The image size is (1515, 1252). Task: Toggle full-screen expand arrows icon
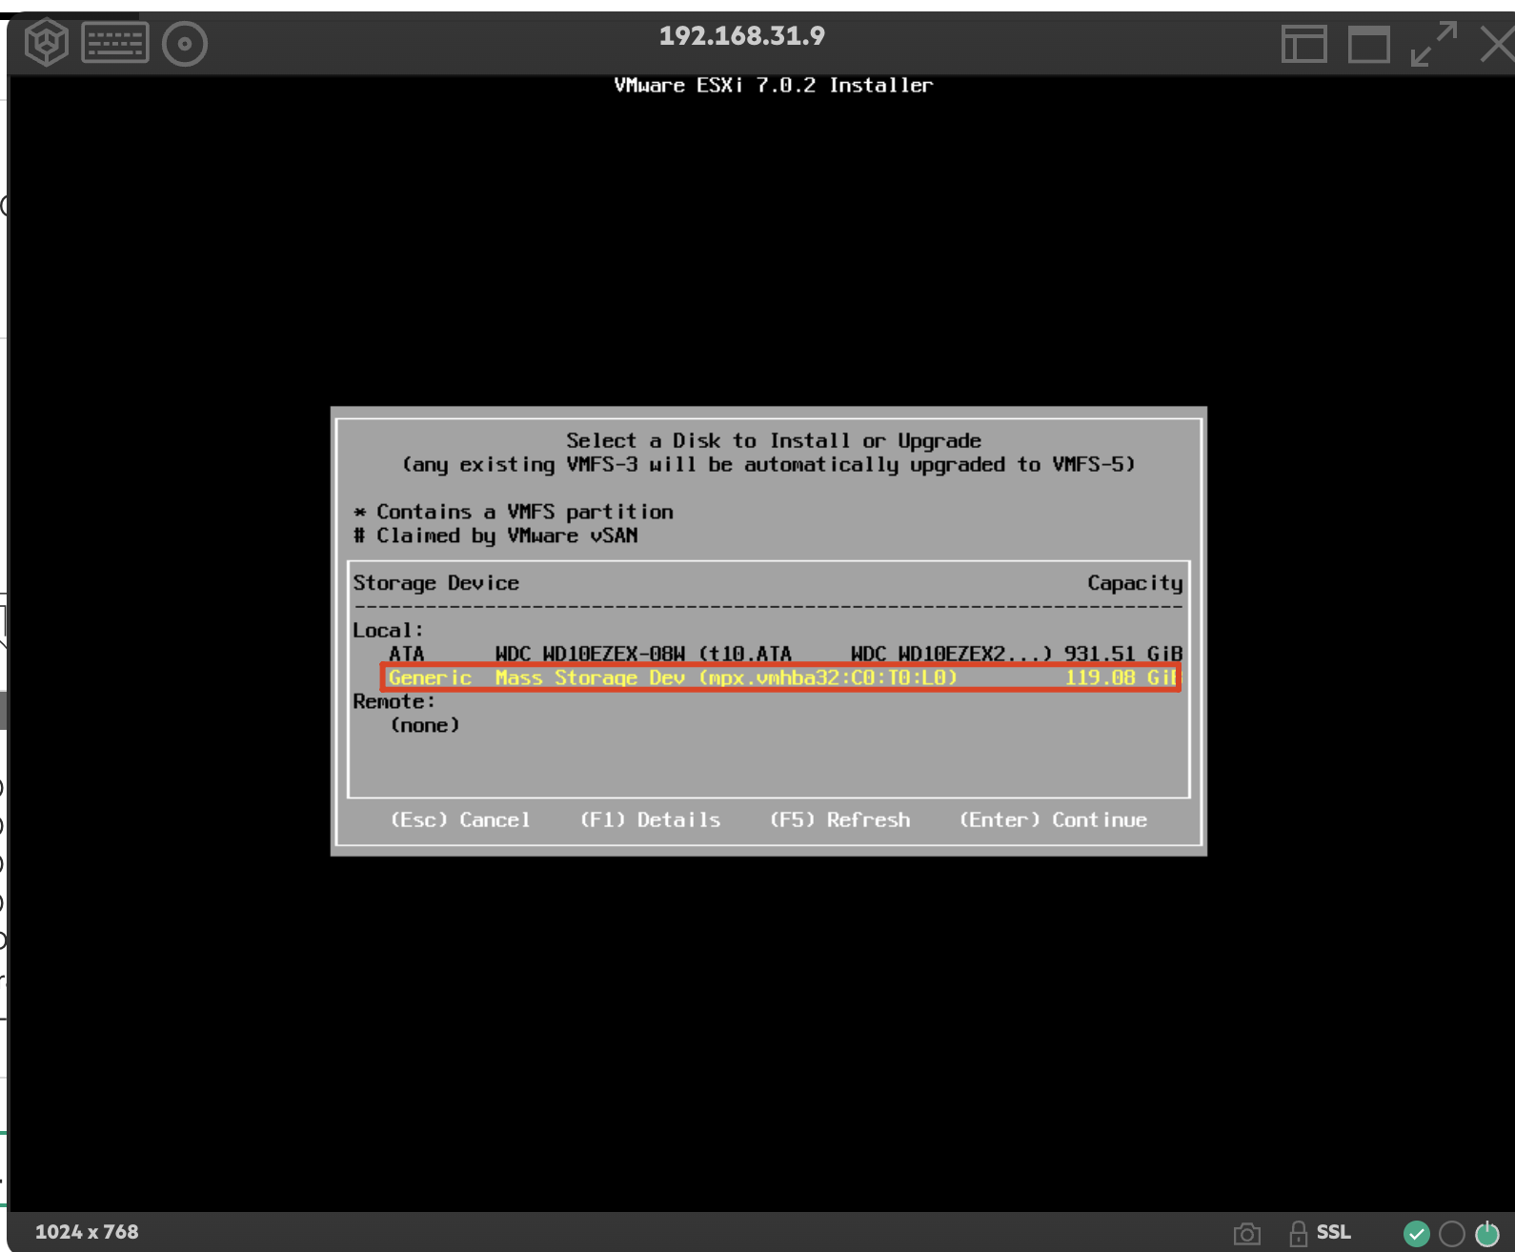coord(1434,44)
